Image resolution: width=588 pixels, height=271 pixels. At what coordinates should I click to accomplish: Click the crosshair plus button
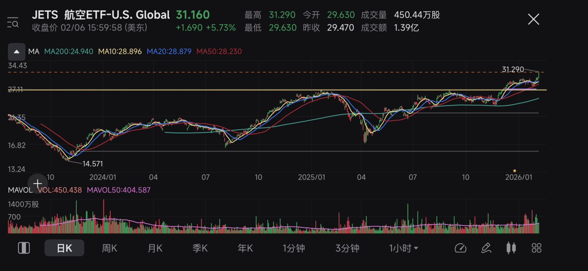click(x=37, y=183)
